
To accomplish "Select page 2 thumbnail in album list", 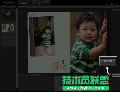I will point(8,28).
